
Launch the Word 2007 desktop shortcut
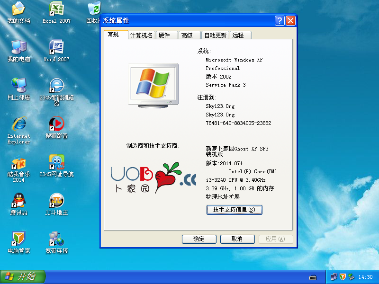point(56,51)
